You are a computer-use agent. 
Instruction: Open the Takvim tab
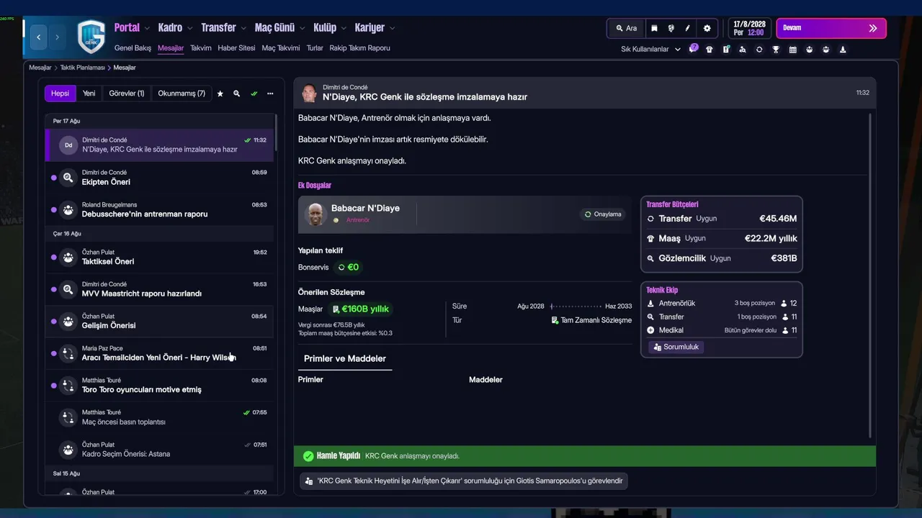[201, 48]
